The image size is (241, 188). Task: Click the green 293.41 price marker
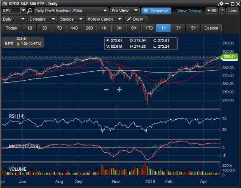(229, 57)
